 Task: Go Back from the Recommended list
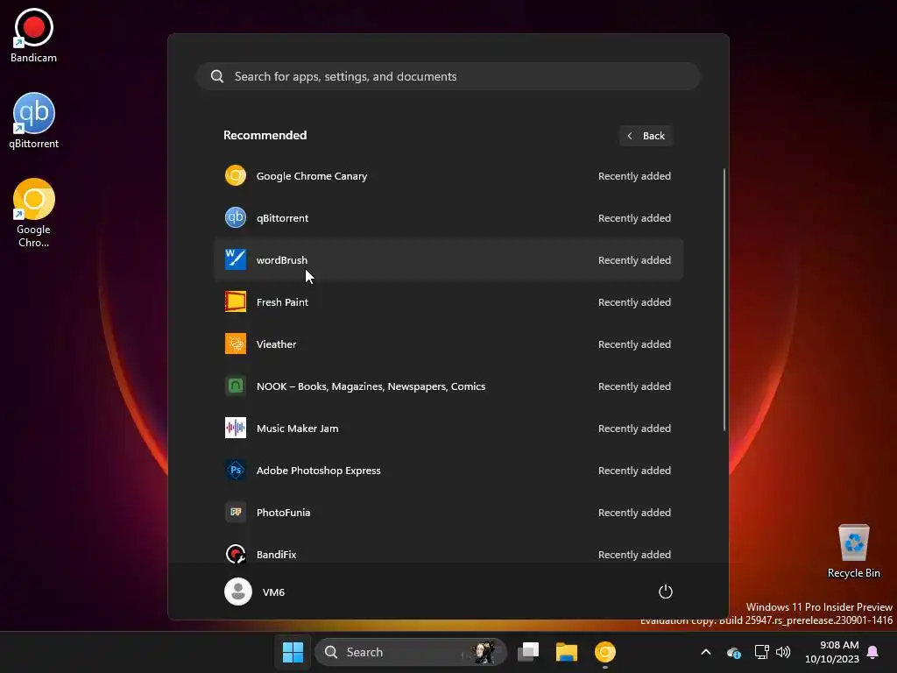coord(646,136)
